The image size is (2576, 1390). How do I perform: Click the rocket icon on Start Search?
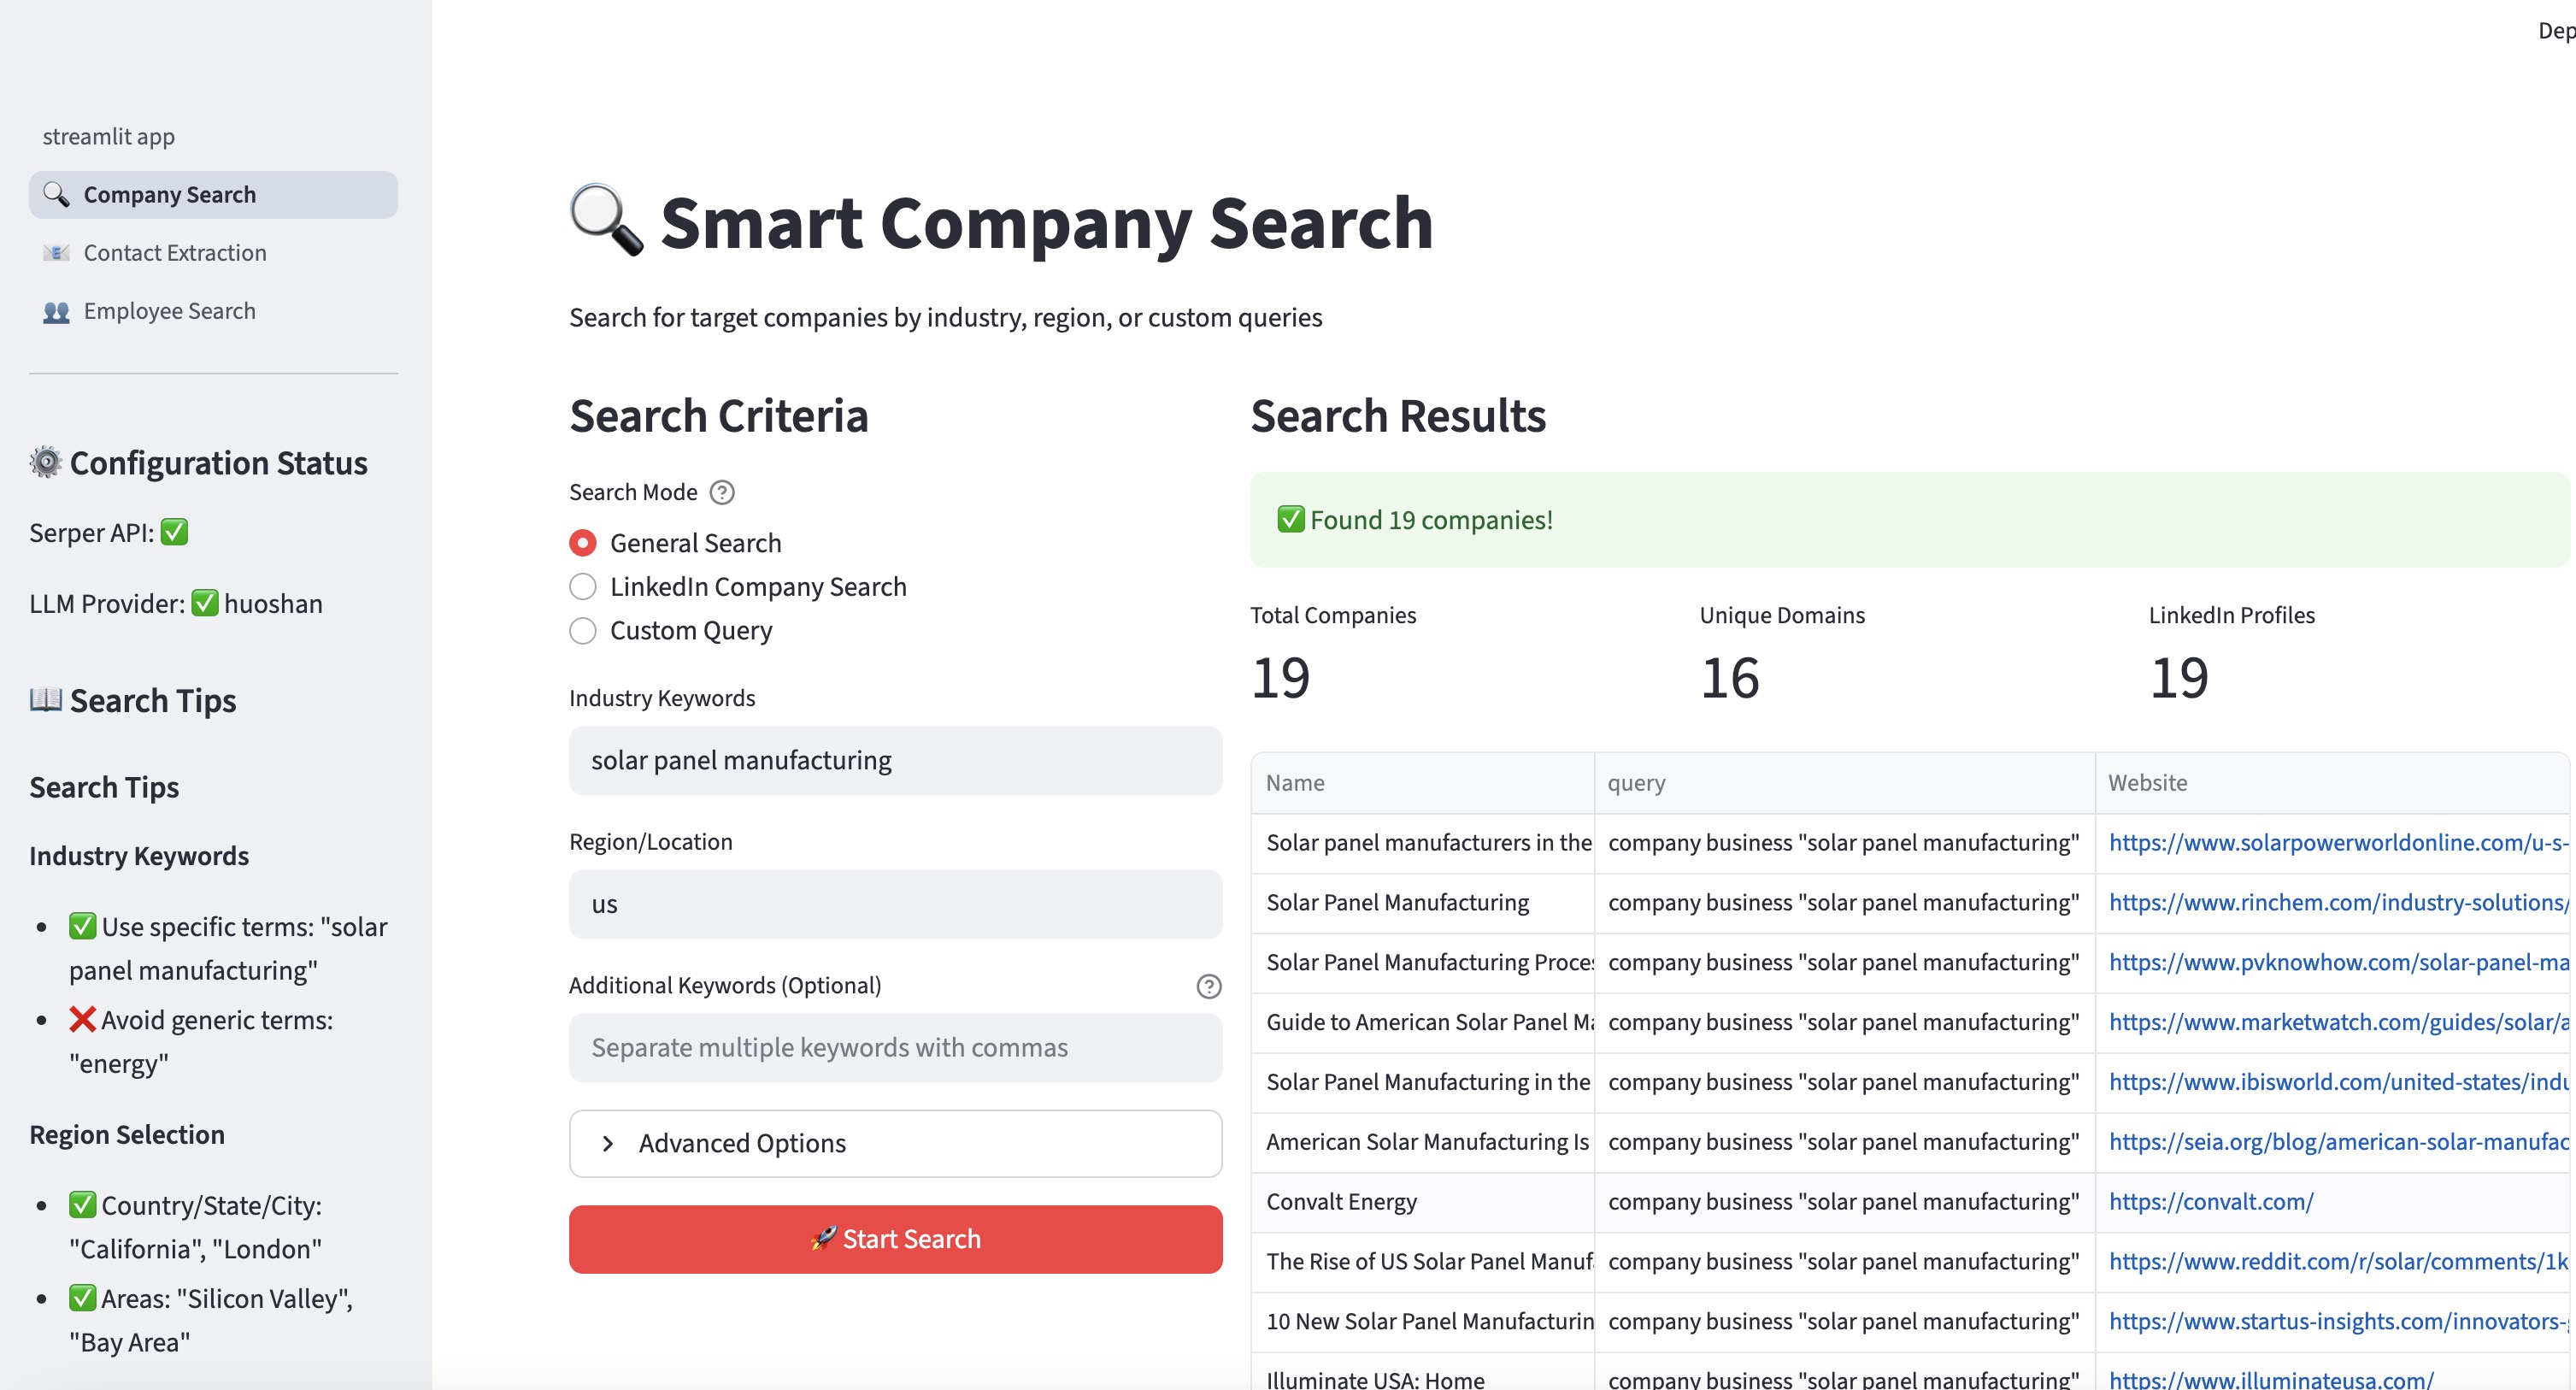point(823,1238)
